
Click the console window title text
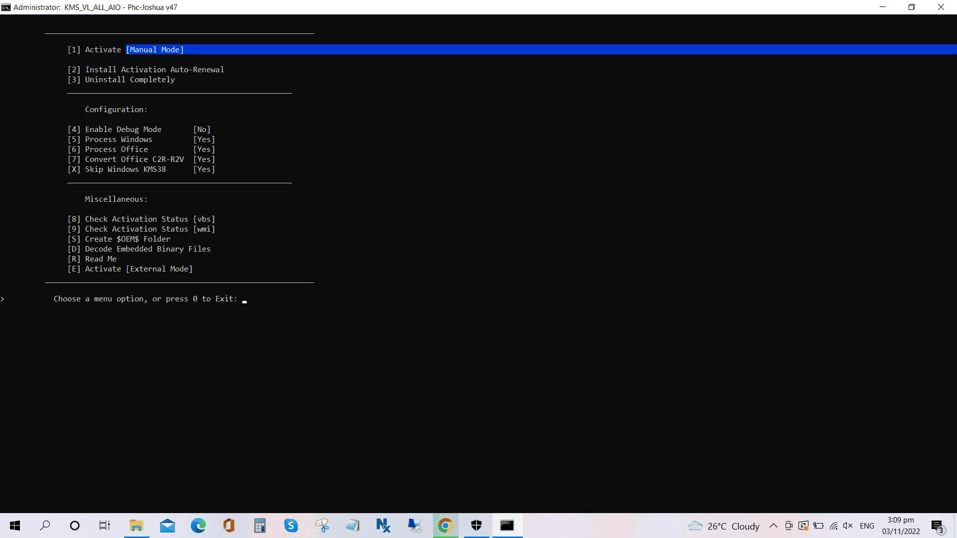point(95,7)
